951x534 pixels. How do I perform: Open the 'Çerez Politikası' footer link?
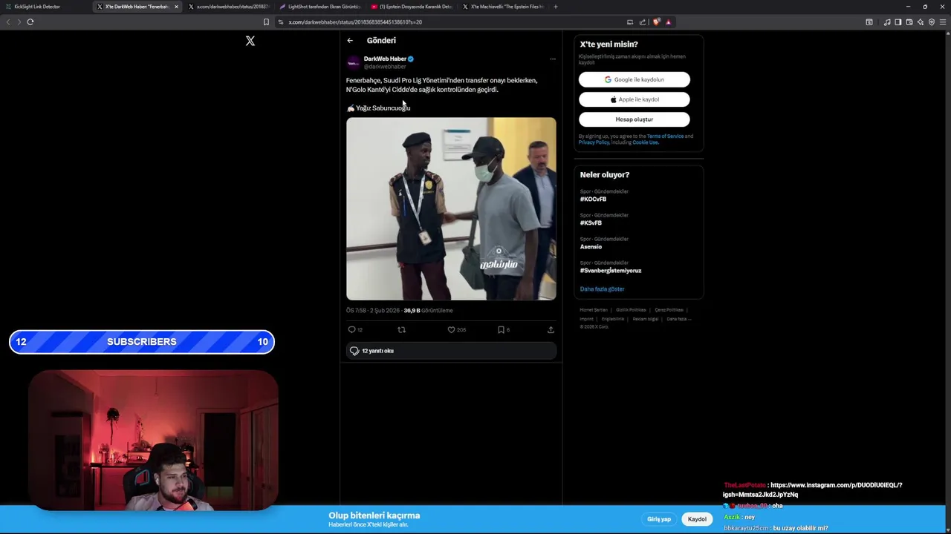[669, 310]
